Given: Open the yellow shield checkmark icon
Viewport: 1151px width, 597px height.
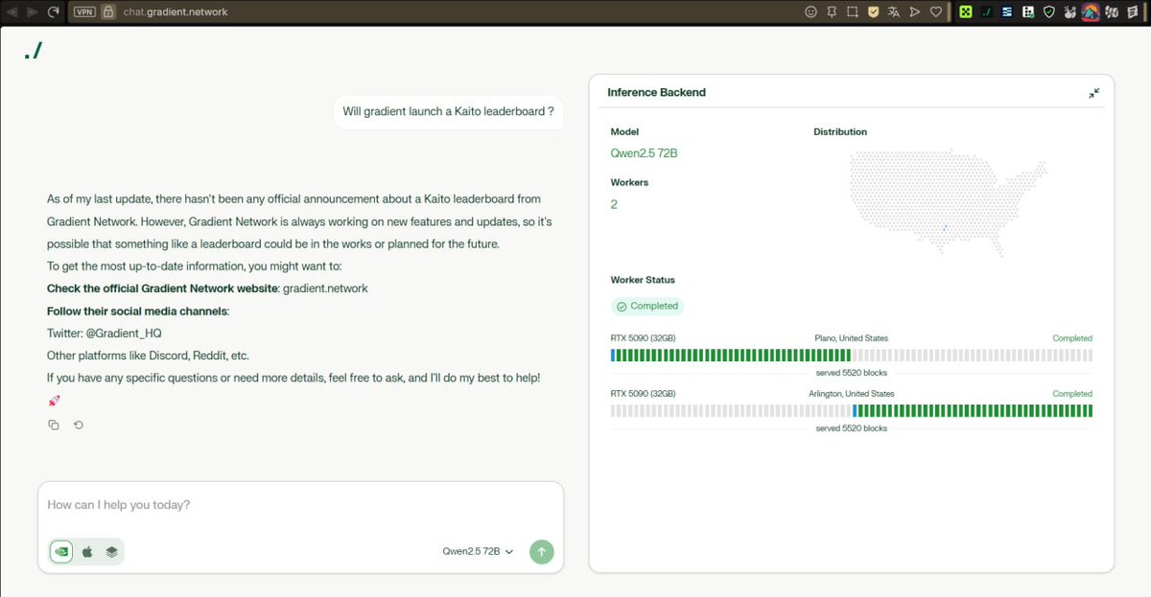Looking at the screenshot, I should (x=874, y=12).
